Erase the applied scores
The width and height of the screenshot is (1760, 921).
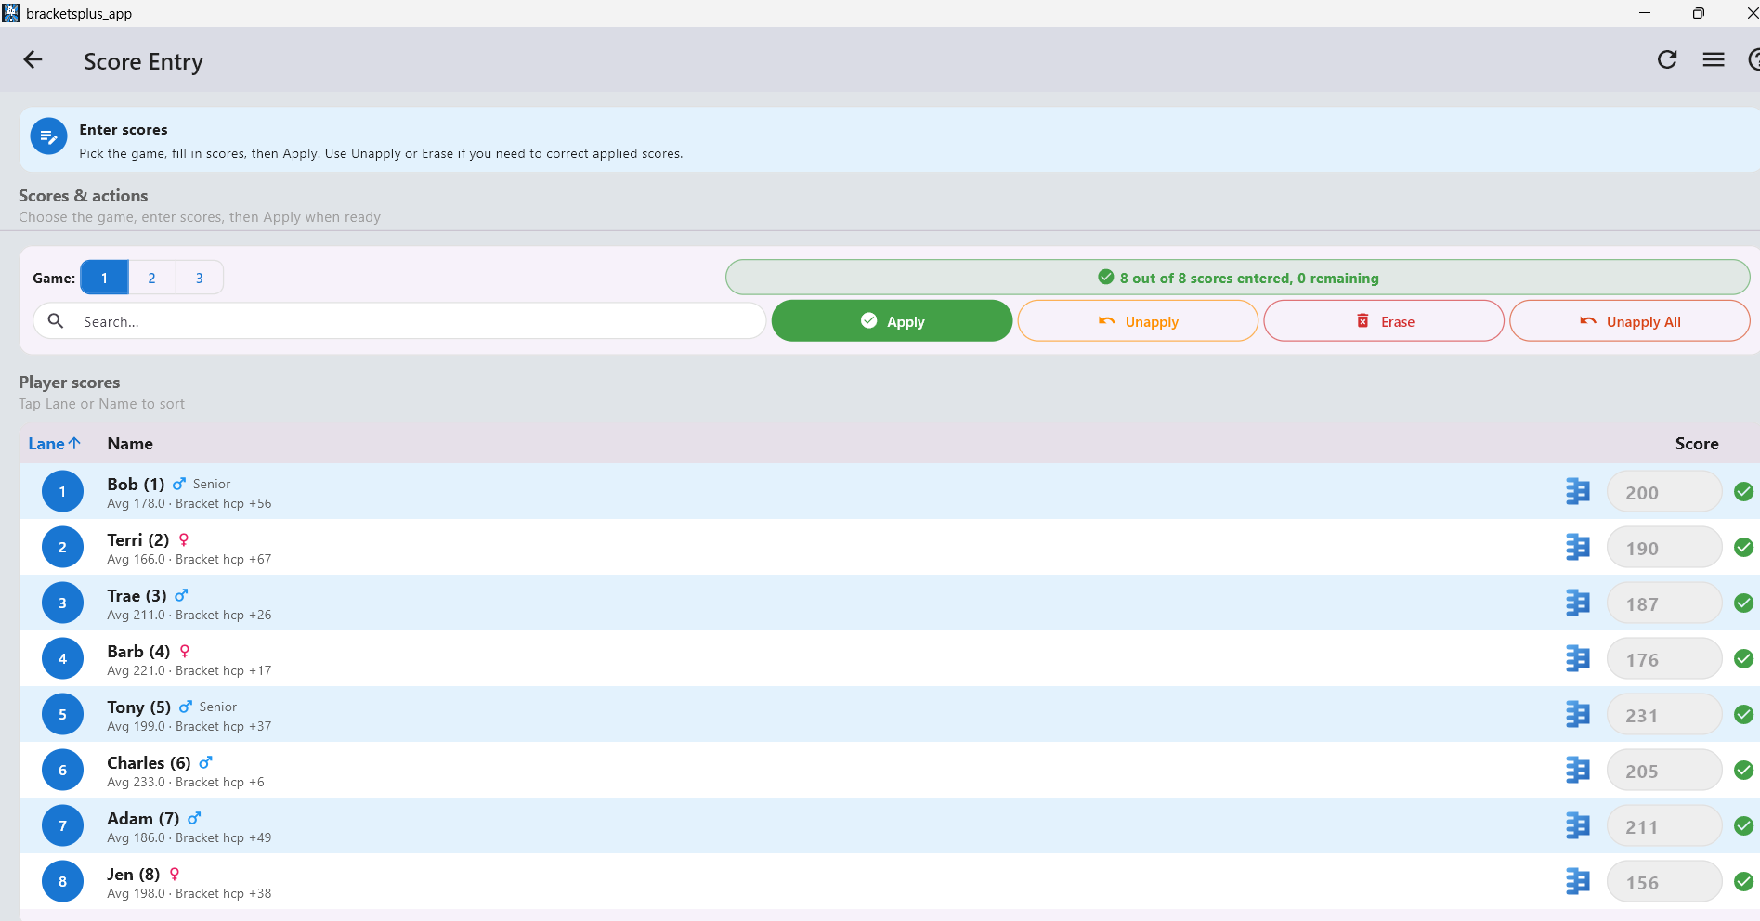tap(1384, 321)
